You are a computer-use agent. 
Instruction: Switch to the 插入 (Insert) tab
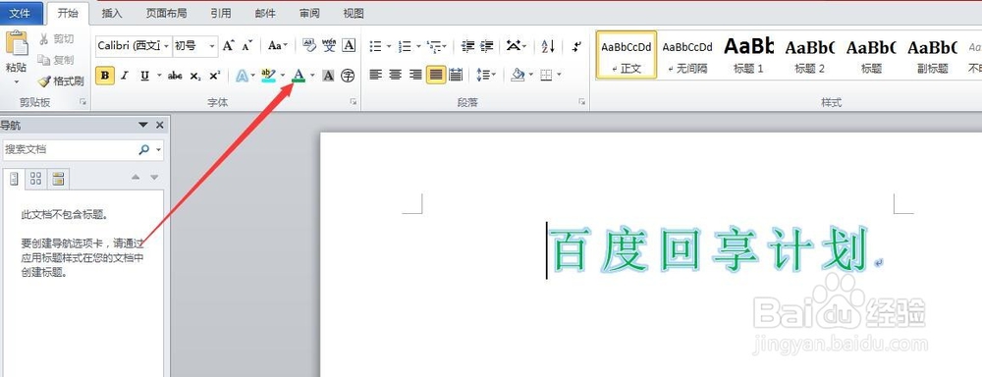tap(112, 13)
